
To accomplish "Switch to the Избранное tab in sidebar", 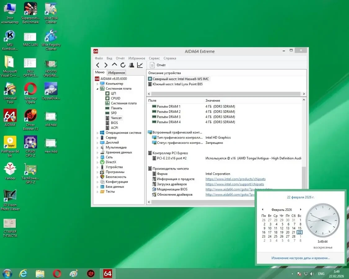I will [x=116, y=73].
